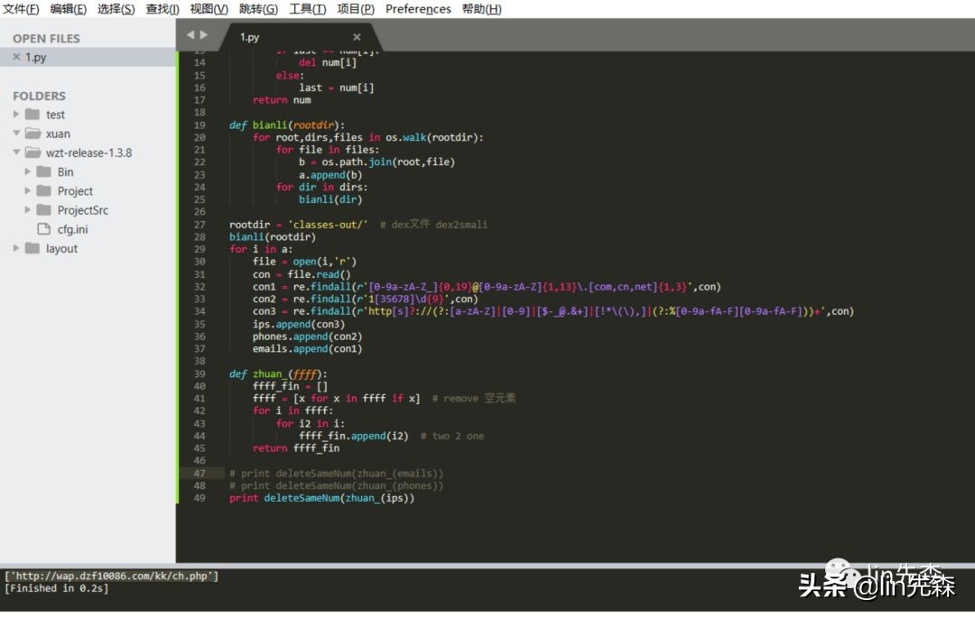Click '[Finished in 0.2s]' console line
Image resolution: width=975 pixels, height=618 pixels.
[x=57, y=588]
